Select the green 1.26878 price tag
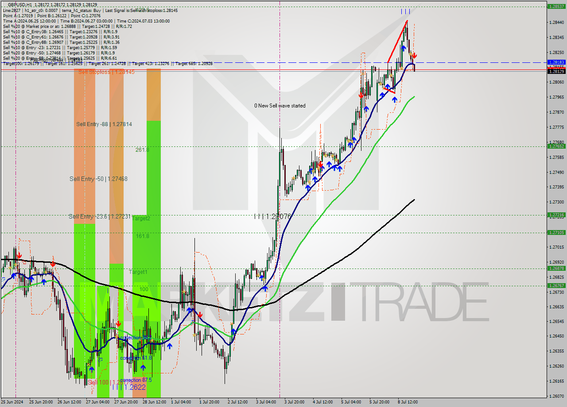567x407 pixels. (556, 268)
